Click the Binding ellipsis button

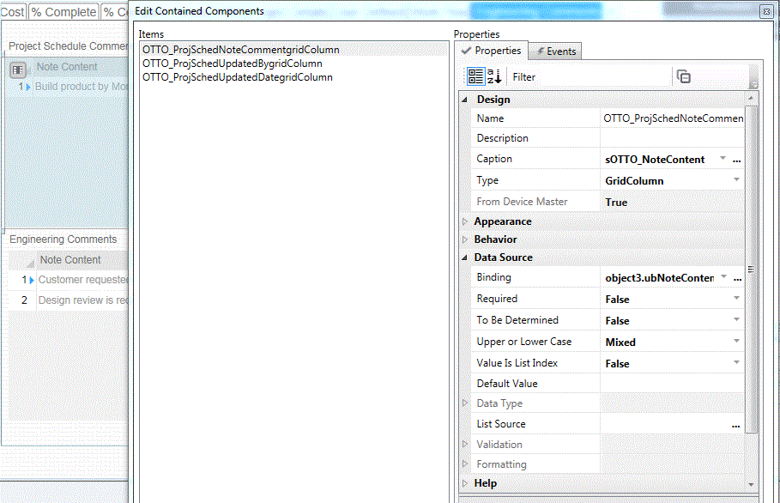pyautogui.click(x=737, y=278)
